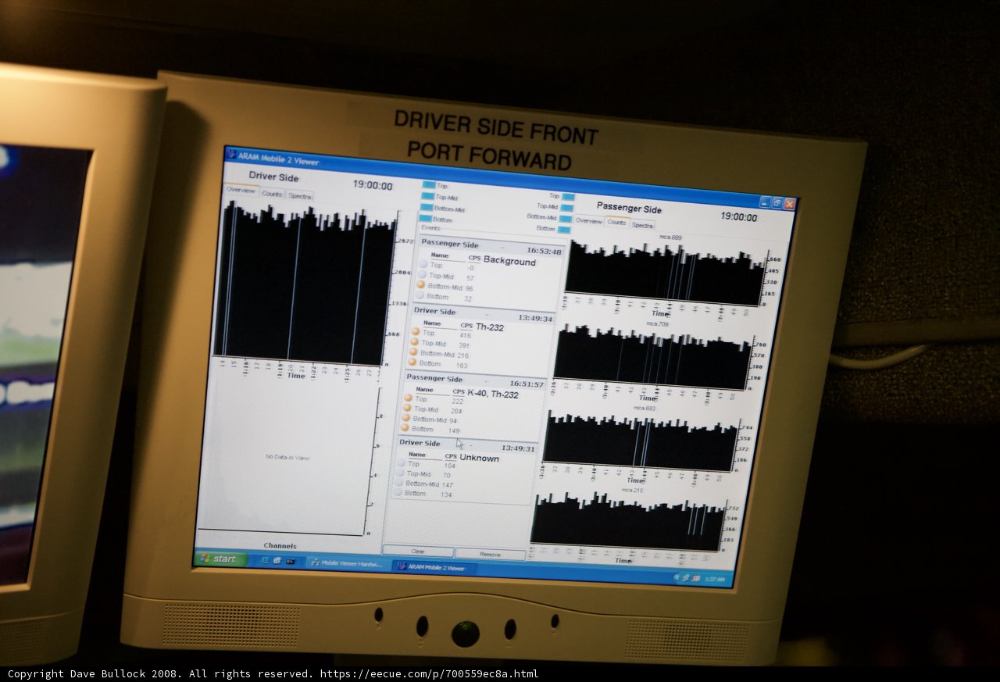Viewport: 1000px width, 682px height.
Task: Click the ARAM Mobile 2 Viewer title bar icon
Action: pyautogui.click(x=232, y=155)
